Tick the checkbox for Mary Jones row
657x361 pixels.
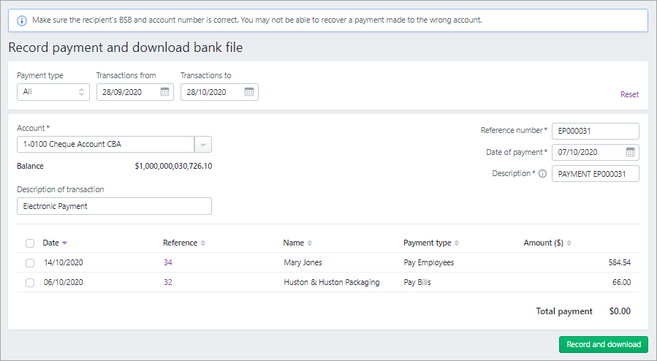(30, 263)
